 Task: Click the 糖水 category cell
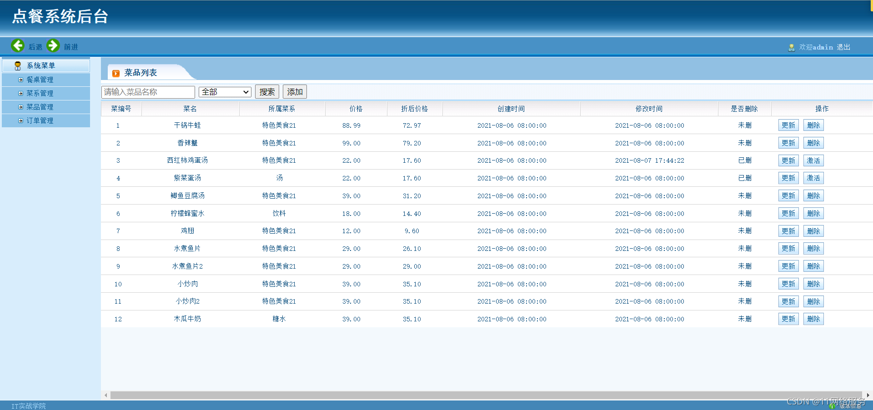tap(279, 319)
